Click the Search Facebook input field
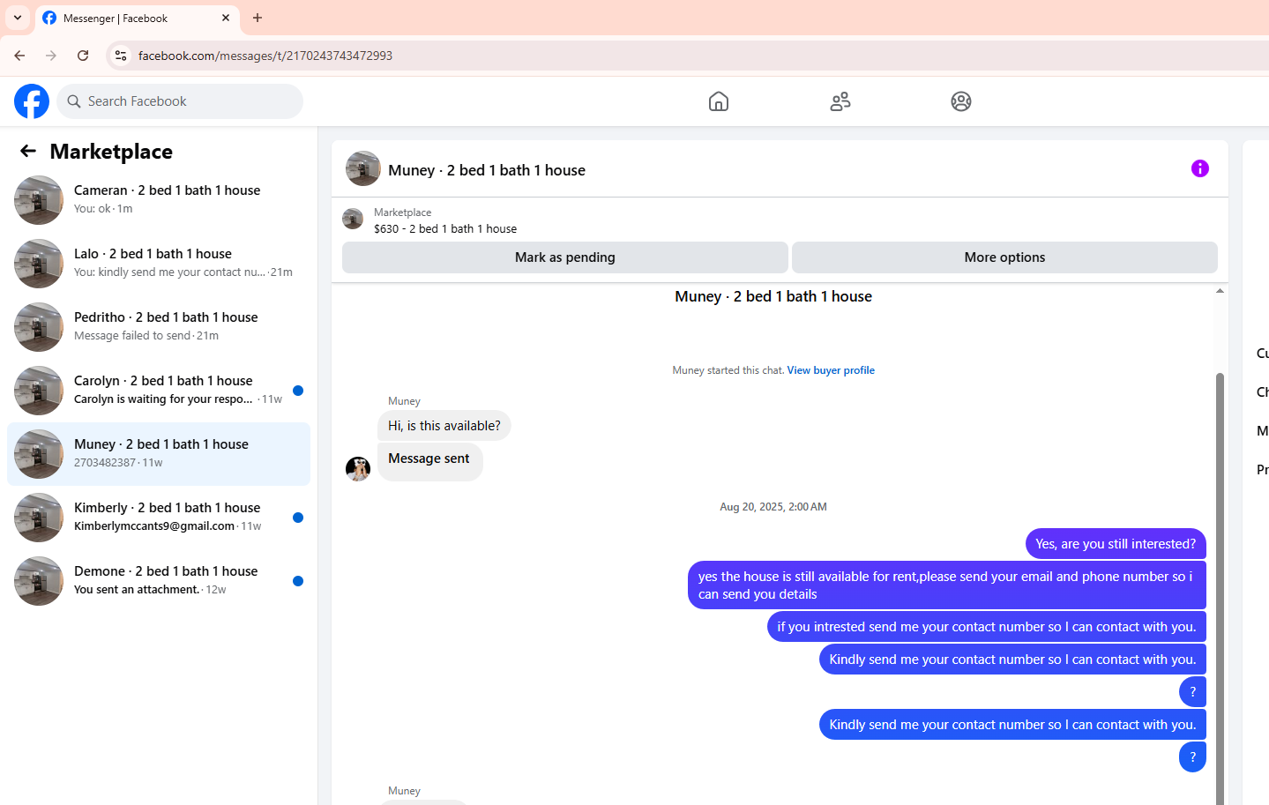Image resolution: width=1269 pixels, height=805 pixels. tap(180, 101)
